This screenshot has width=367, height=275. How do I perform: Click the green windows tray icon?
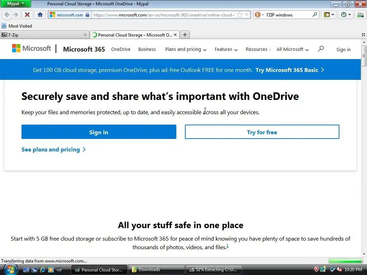click(x=323, y=269)
